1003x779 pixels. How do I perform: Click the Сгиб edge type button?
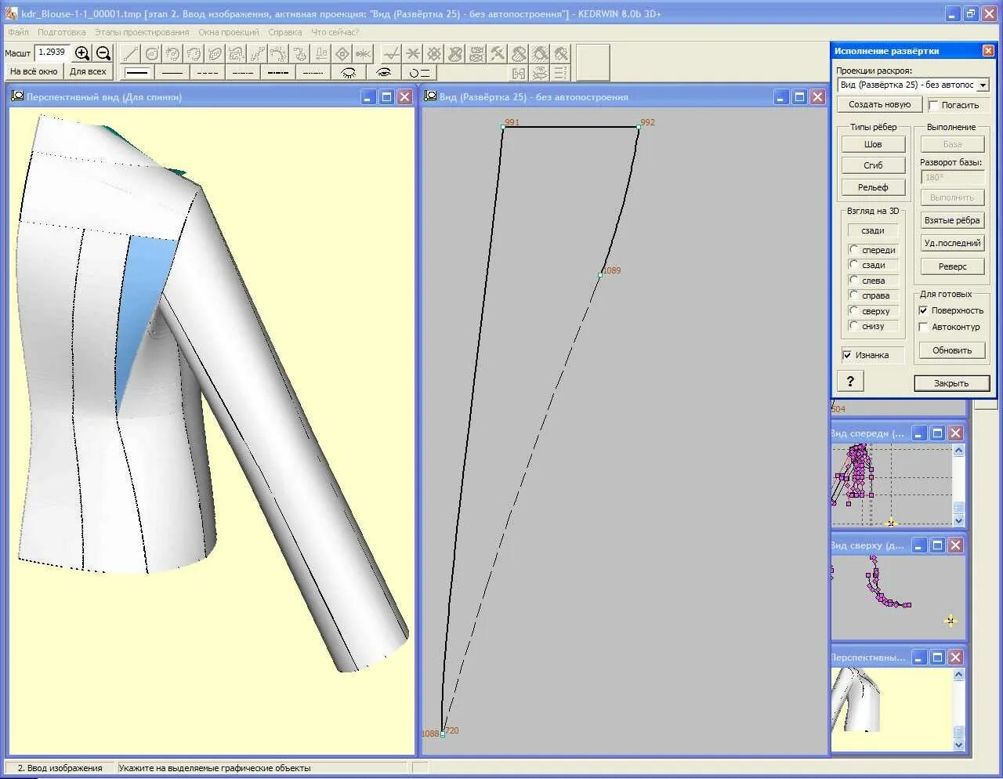873,165
